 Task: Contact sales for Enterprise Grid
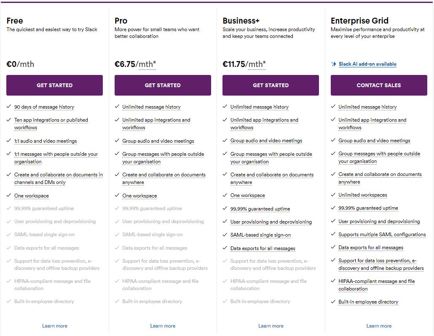click(378, 85)
